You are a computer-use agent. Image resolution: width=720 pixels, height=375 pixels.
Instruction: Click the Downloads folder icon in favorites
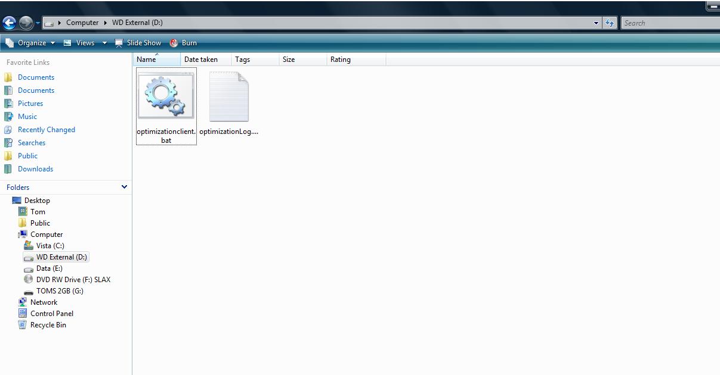click(x=8, y=169)
